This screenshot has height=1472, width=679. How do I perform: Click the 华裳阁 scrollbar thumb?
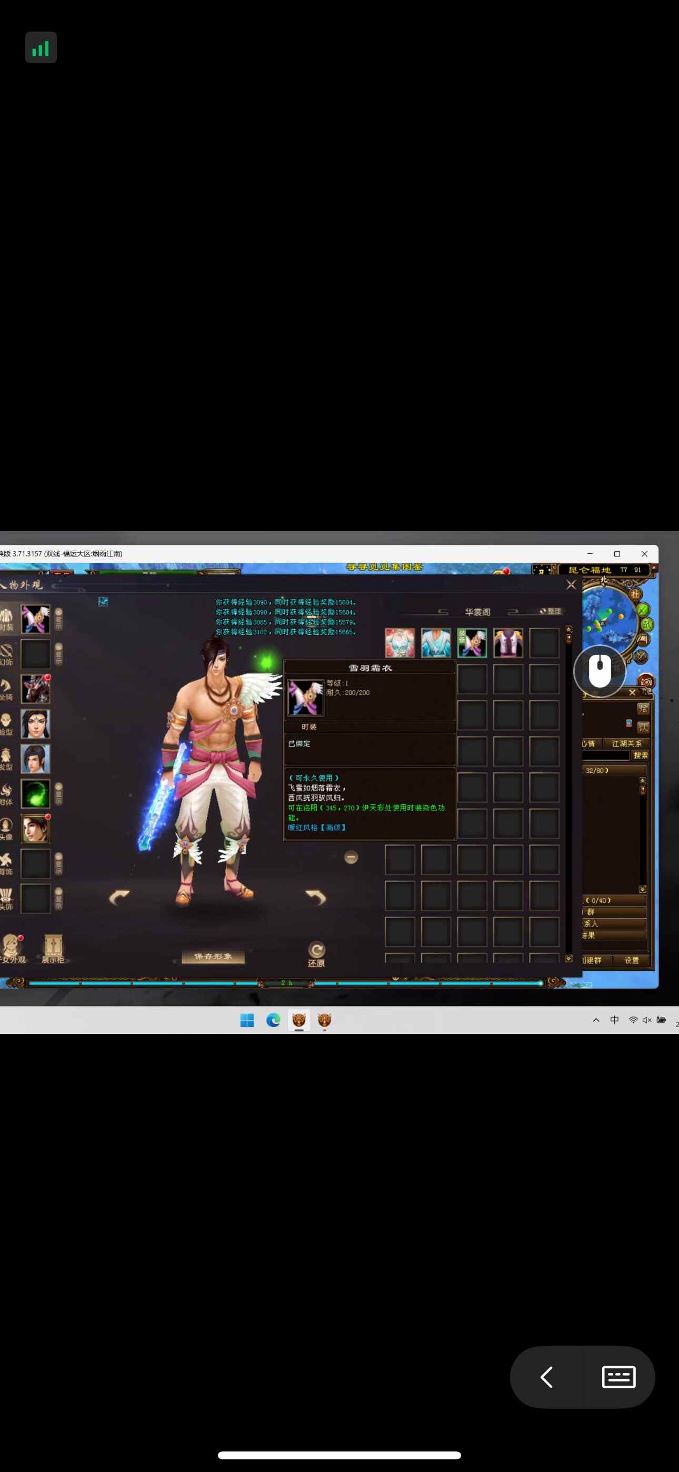tap(568, 639)
